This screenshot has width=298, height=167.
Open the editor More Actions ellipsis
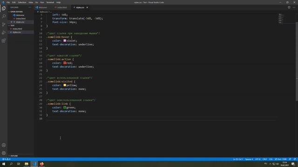point(294,7)
